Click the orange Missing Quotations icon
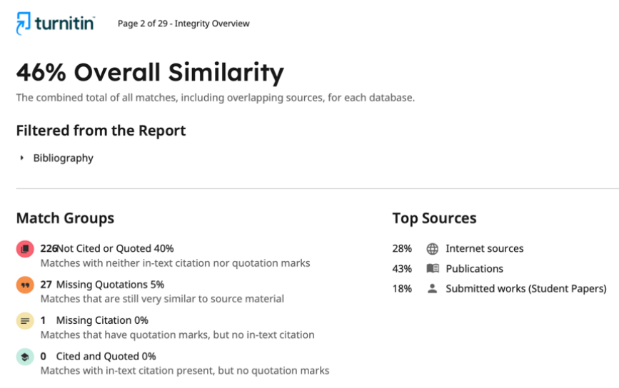 25,285
